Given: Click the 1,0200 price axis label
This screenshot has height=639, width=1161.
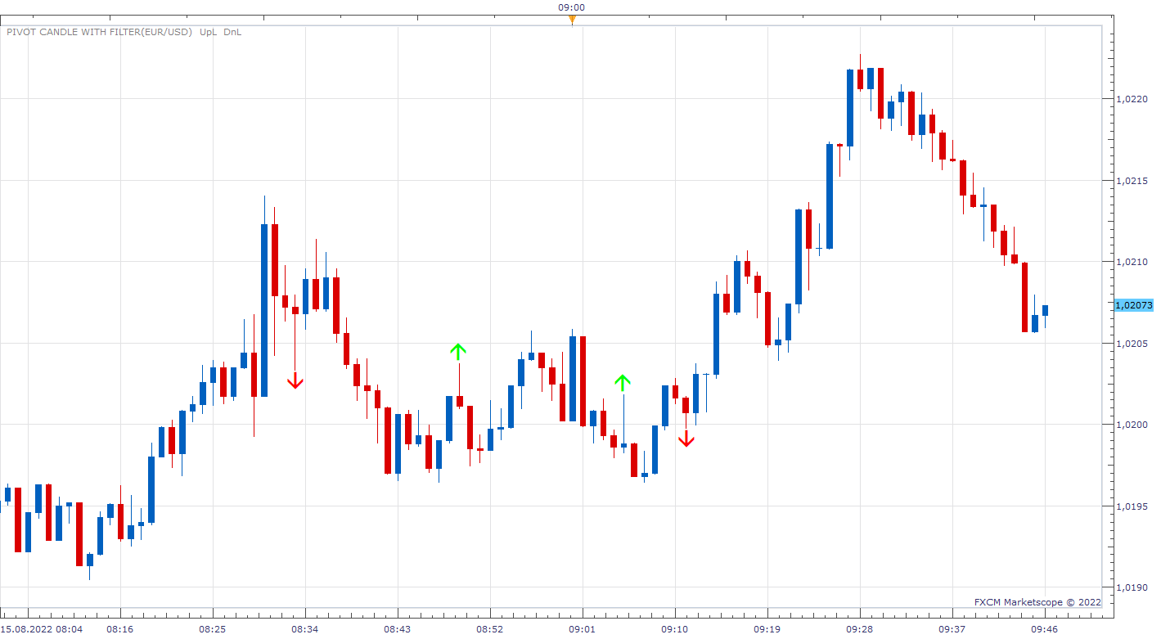Looking at the screenshot, I should pos(1133,425).
